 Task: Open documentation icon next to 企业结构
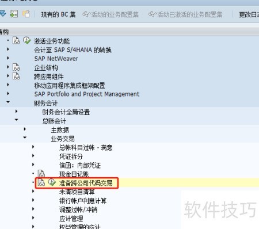pyautogui.click(x=16, y=67)
